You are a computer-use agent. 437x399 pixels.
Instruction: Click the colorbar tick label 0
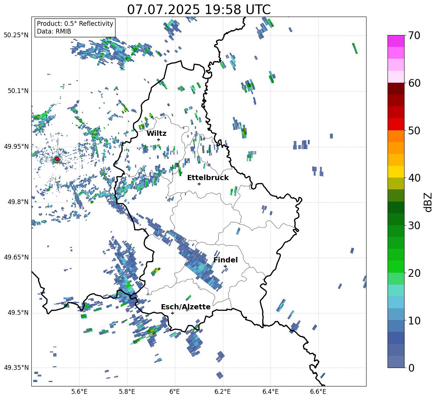411,368
